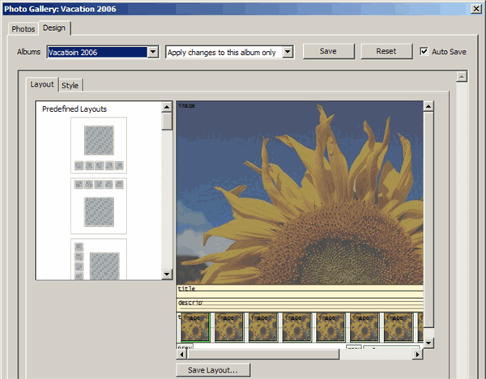The height and width of the screenshot is (379, 486).
Task: Select the second sunflower thumbnail in strip
Action: pos(229,327)
